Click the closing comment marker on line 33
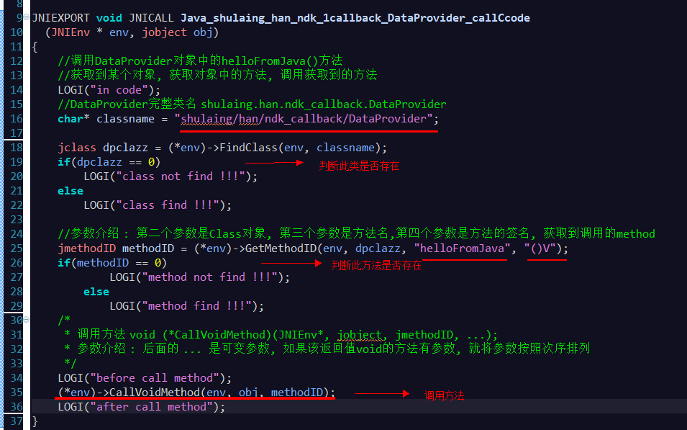The image size is (687, 430). pos(70,364)
